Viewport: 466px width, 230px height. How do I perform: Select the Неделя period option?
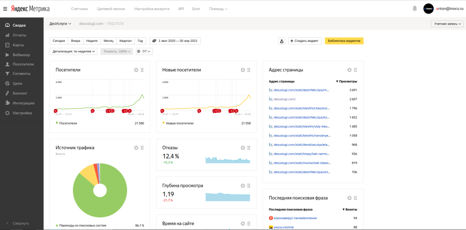[92, 41]
